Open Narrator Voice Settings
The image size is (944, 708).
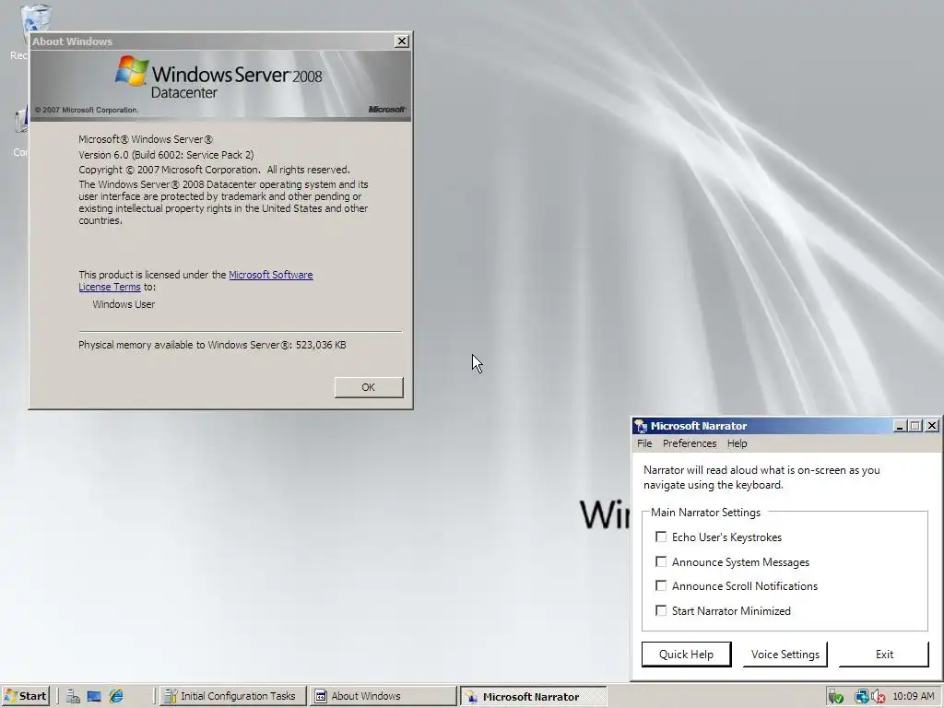click(x=785, y=655)
